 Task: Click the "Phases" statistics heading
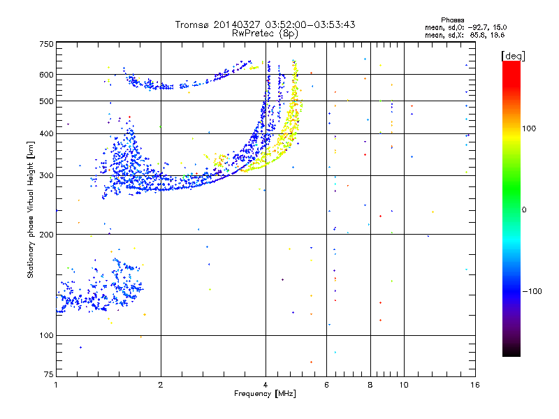[452, 20]
